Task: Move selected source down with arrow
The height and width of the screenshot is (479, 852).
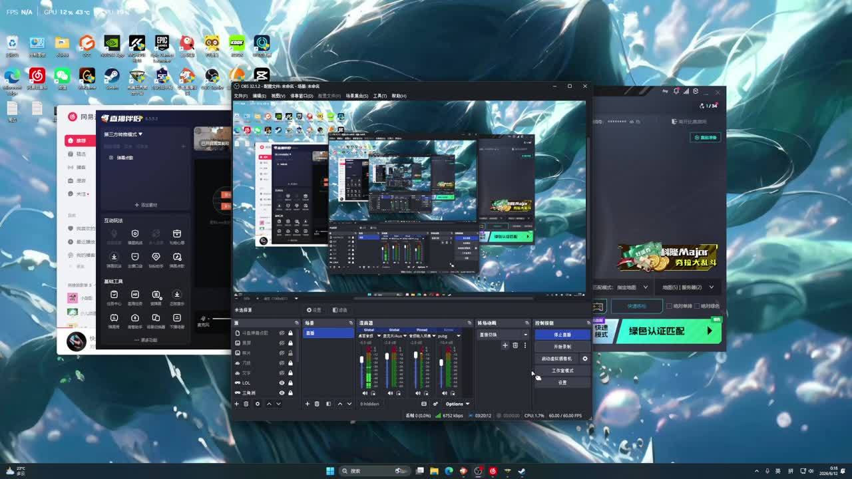Action: [x=278, y=404]
